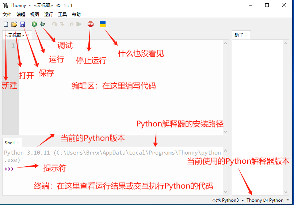Open the 工具 menu

(x=62, y=15)
